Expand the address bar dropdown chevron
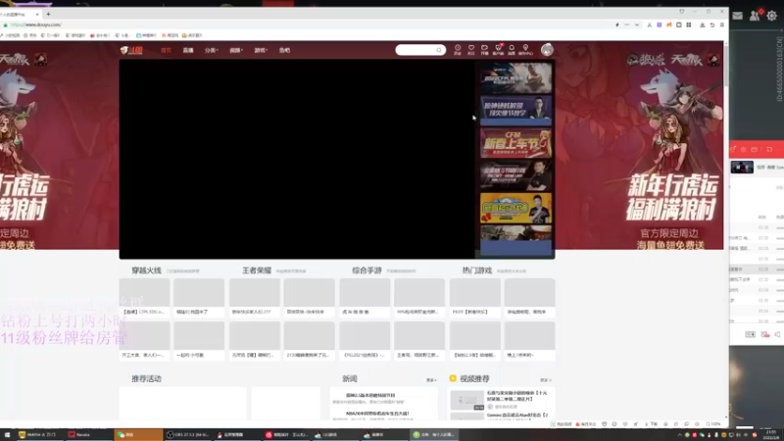Viewport: 784px width, 441px height. (x=637, y=24)
